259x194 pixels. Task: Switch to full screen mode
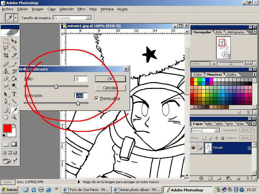15,153
